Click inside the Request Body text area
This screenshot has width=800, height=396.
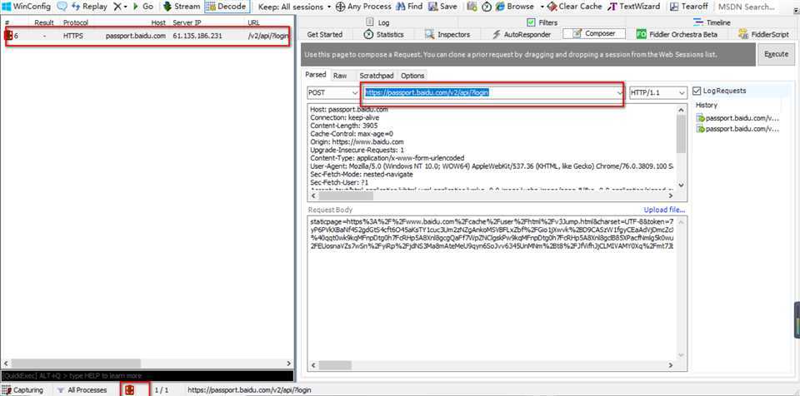(492, 288)
